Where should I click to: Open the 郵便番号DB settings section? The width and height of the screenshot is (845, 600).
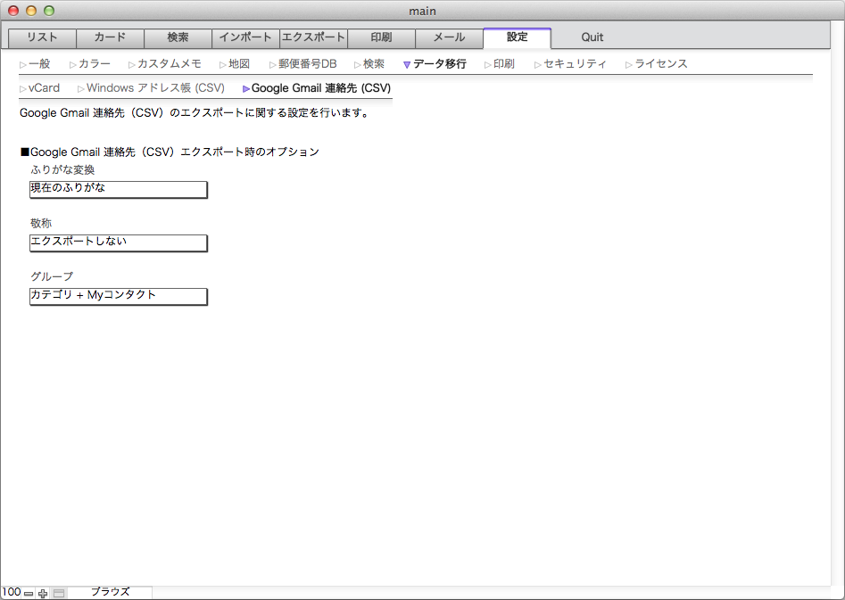[307, 64]
